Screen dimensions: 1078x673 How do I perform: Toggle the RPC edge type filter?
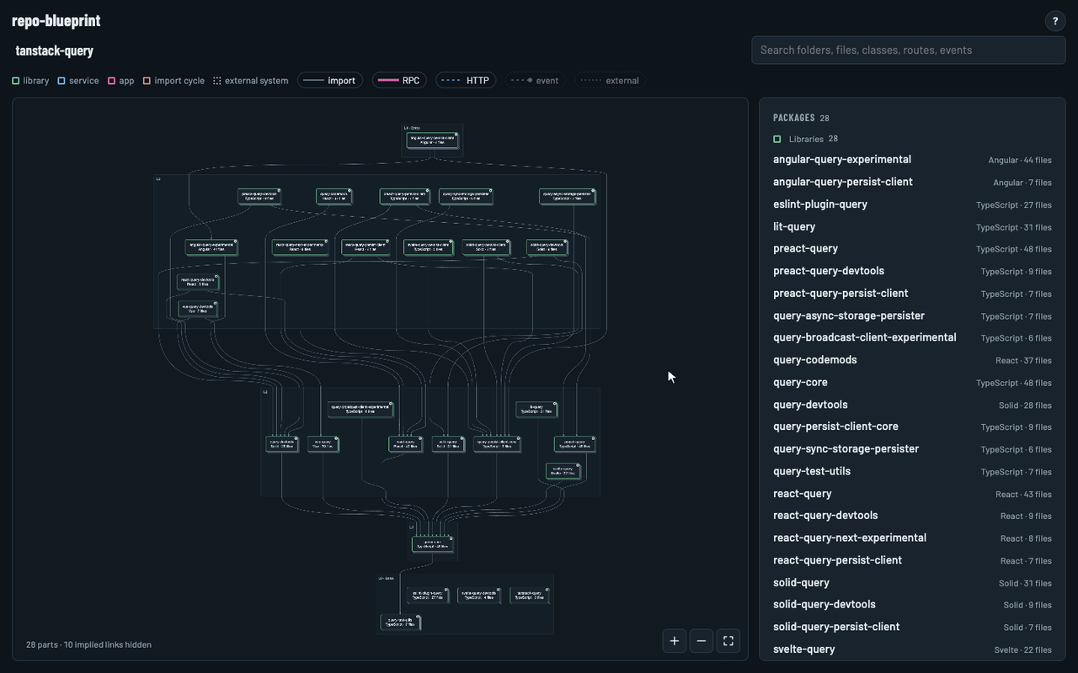click(x=399, y=81)
